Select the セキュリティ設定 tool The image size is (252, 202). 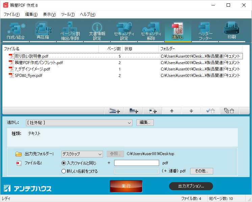click(x=124, y=31)
